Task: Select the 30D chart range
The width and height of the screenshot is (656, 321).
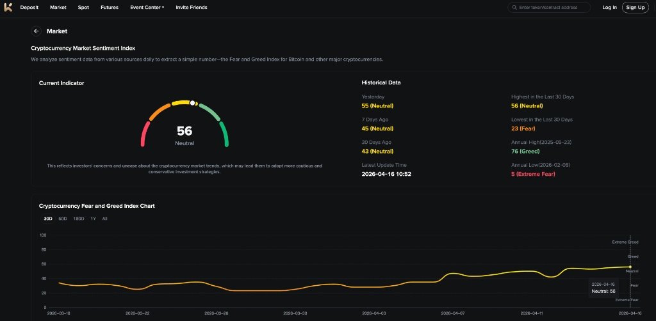Action: point(48,219)
